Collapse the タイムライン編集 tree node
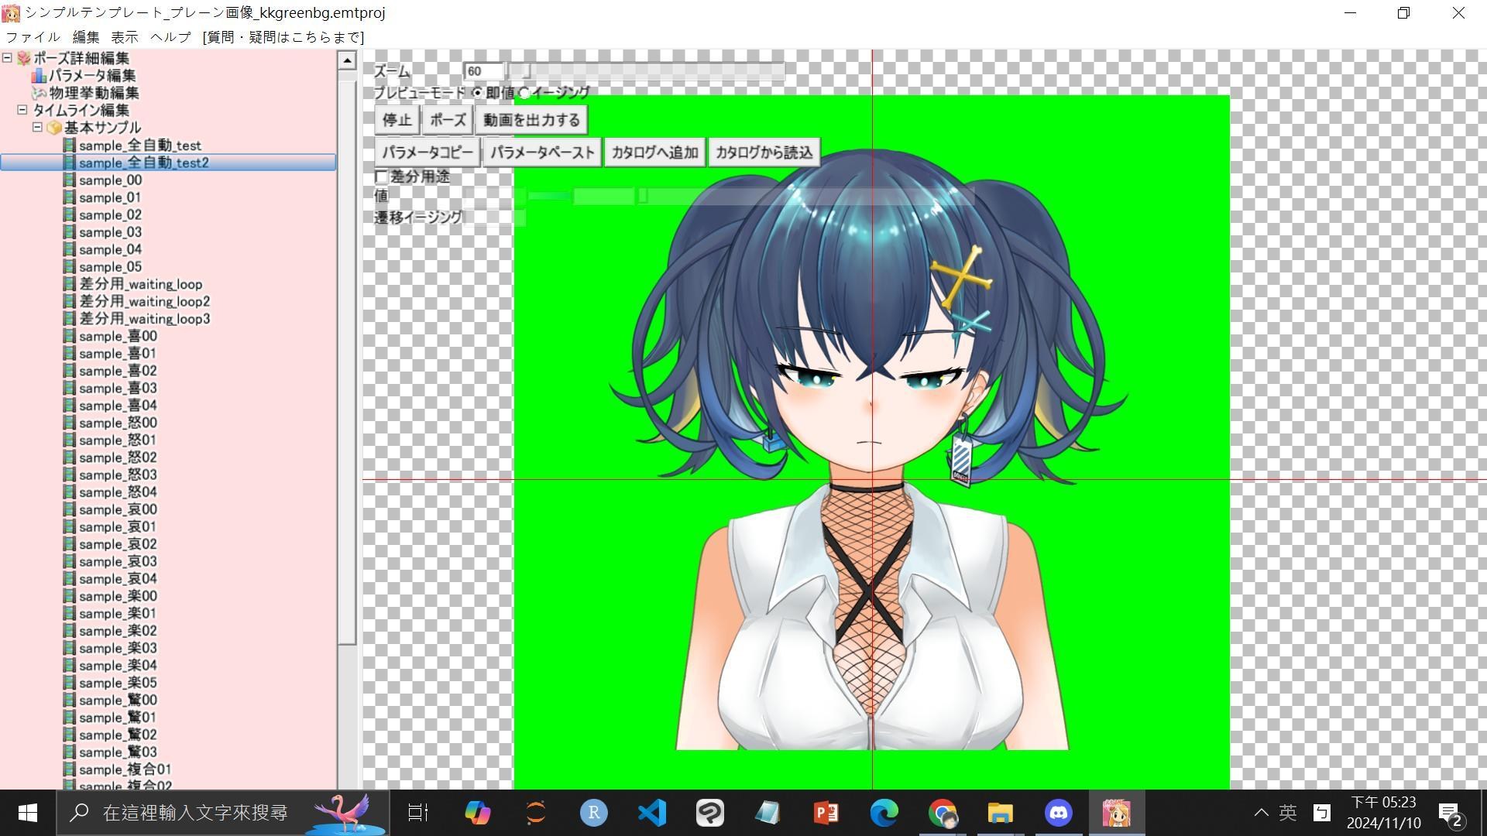This screenshot has height=836, width=1487. (x=22, y=111)
